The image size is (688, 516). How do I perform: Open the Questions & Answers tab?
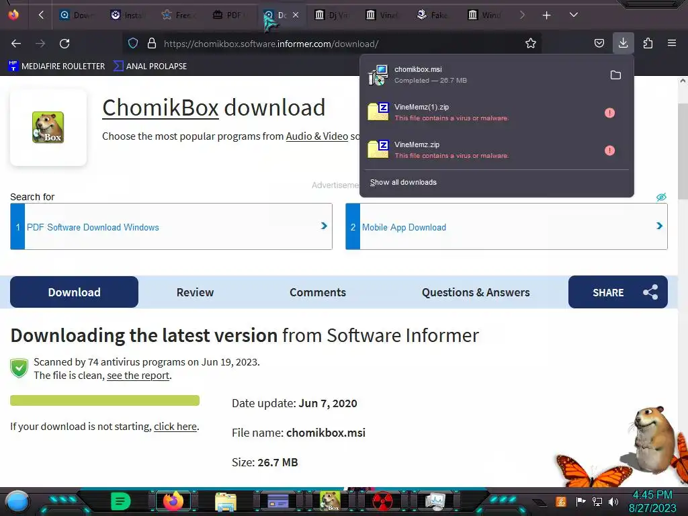coord(476,293)
